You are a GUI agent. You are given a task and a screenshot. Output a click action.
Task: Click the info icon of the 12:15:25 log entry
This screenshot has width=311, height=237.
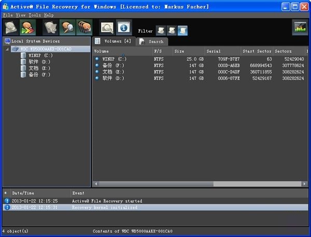coord(7,201)
